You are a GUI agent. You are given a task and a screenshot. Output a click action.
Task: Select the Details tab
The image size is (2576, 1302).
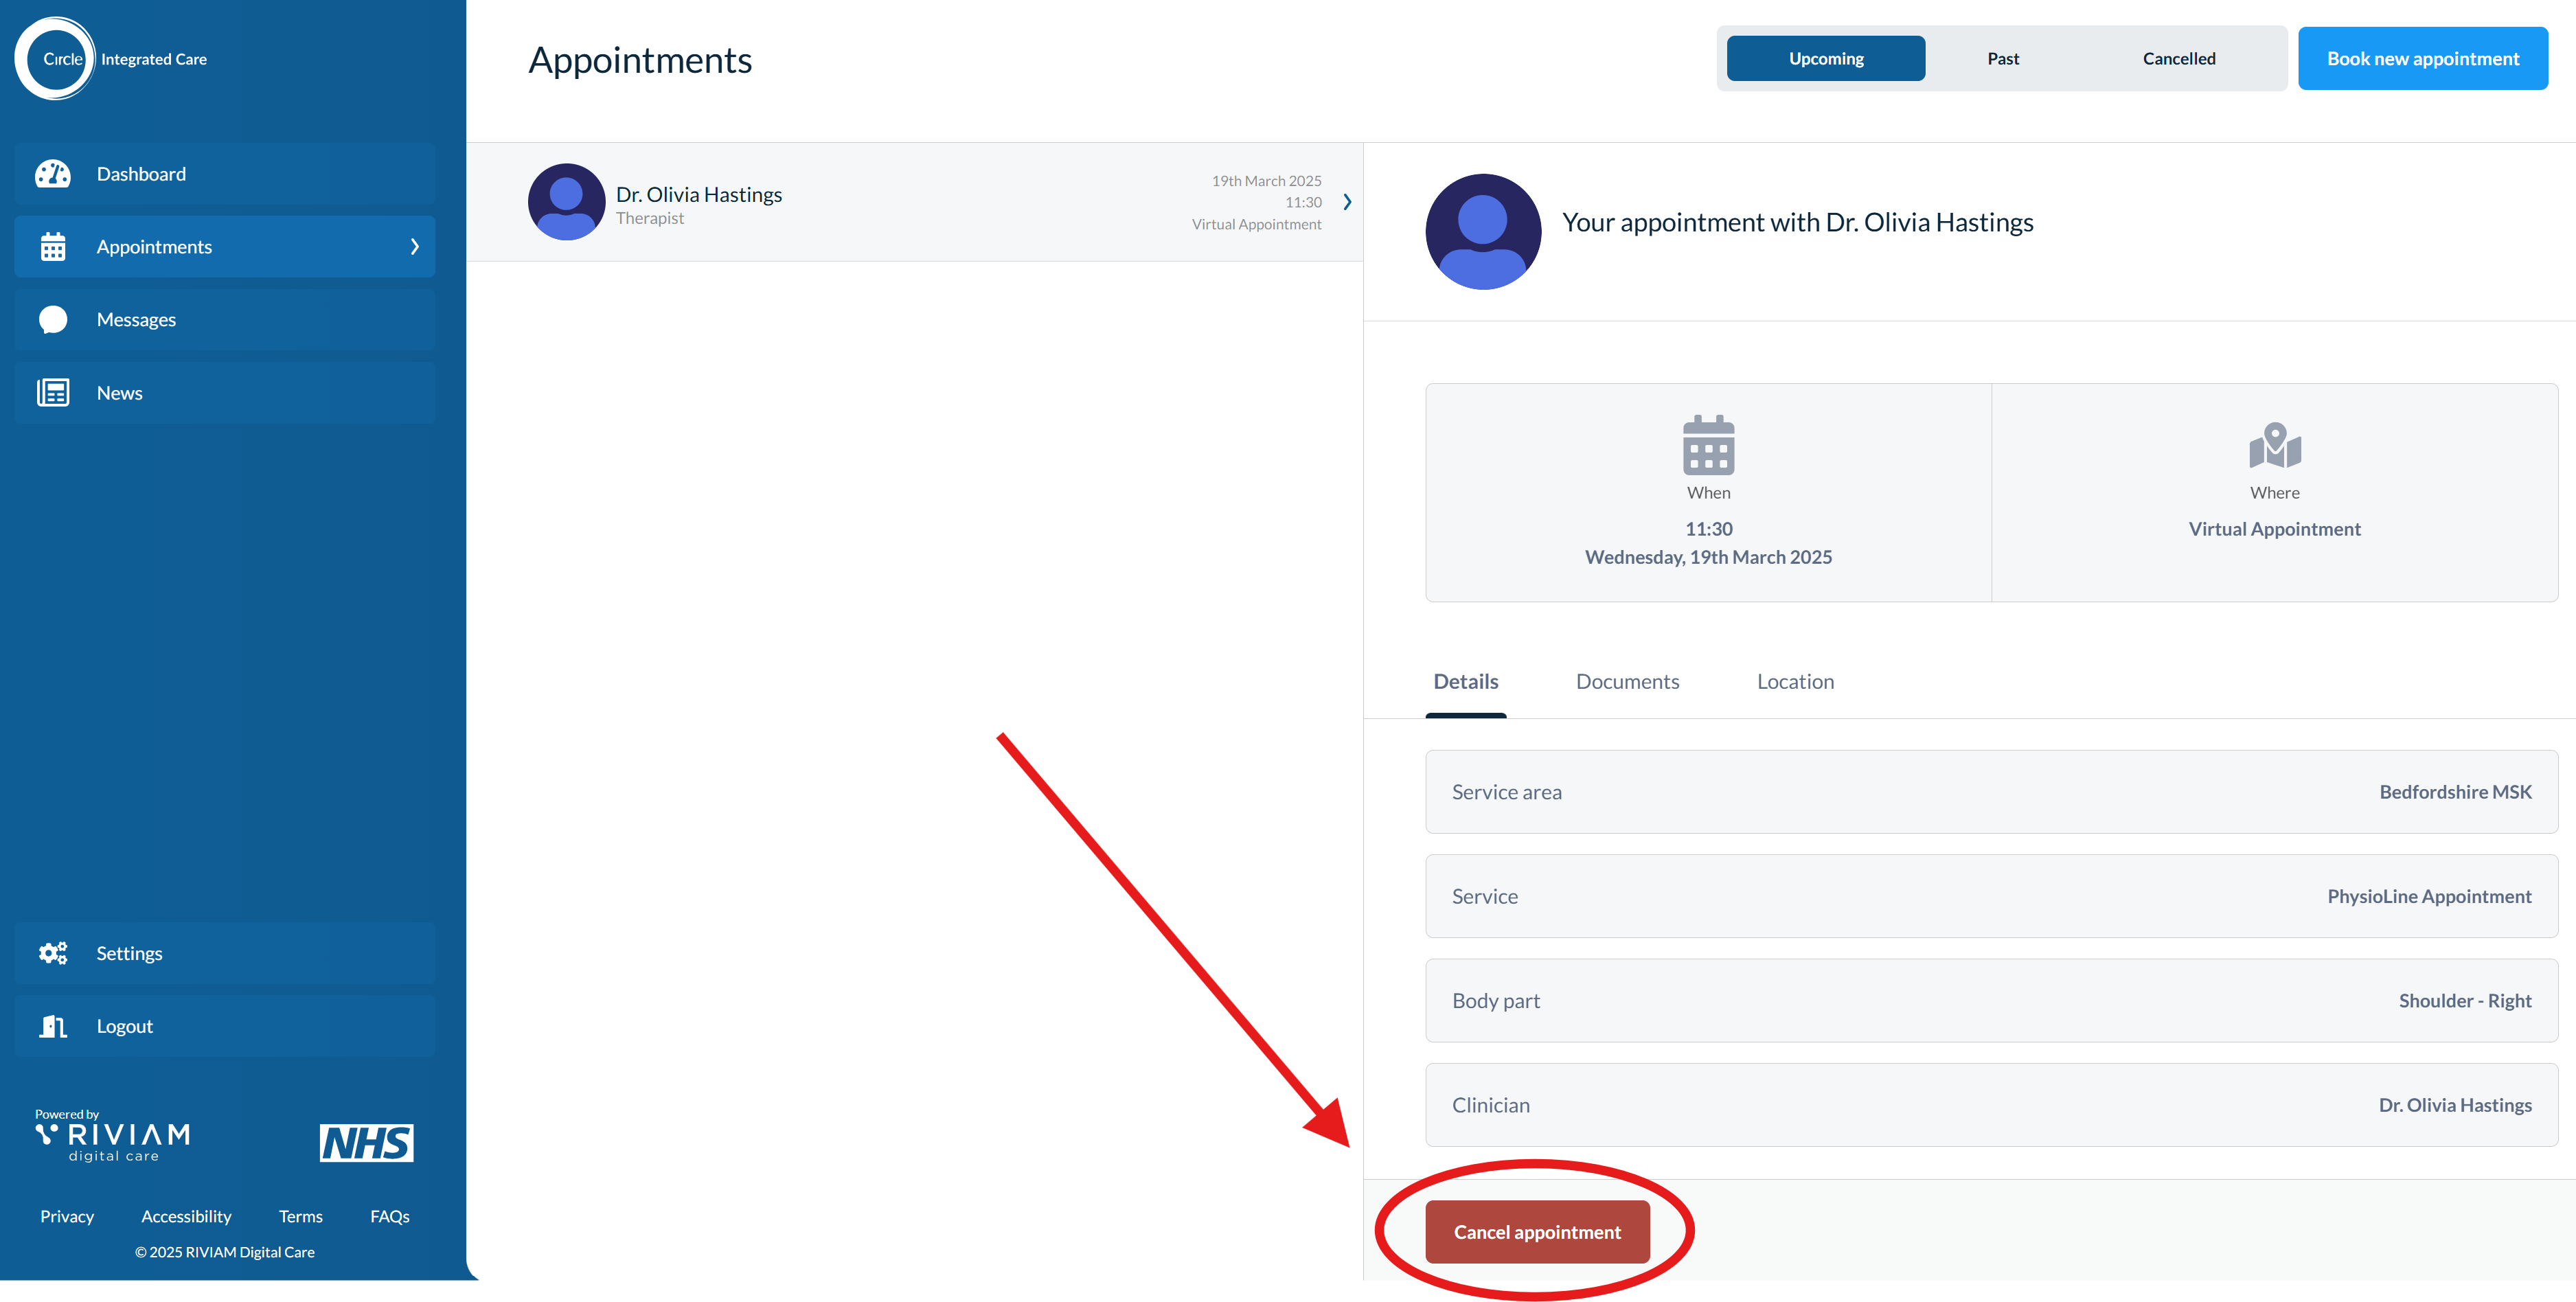coord(1465,682)
